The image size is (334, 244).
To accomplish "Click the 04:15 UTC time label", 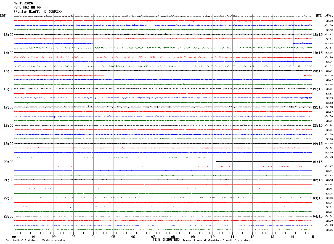I will click(x=317, y=216).
